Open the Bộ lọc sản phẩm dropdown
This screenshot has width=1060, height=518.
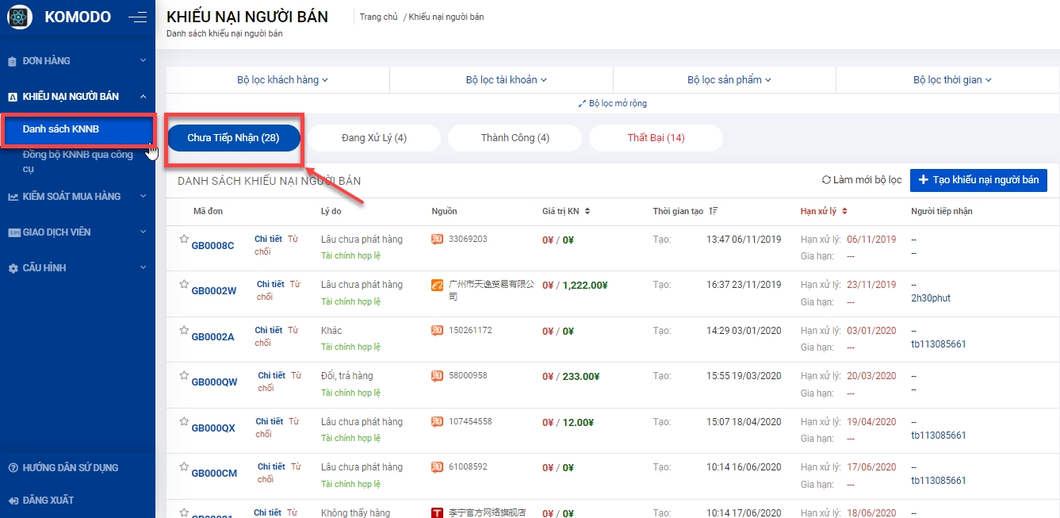click(x=729, y=79)
